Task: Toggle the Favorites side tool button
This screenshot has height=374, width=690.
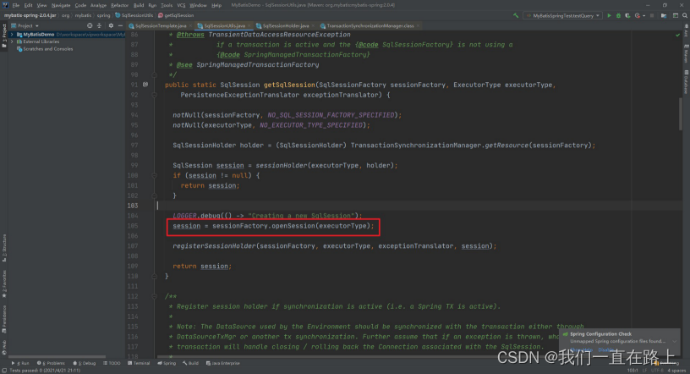Action: 4,283
